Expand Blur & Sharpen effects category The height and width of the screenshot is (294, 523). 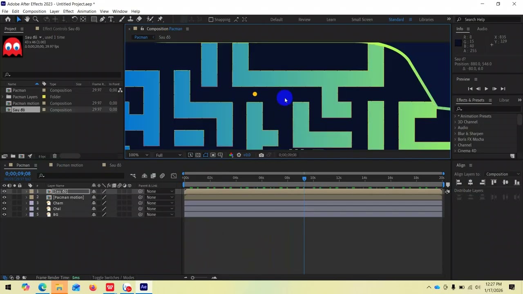[455, 134]
